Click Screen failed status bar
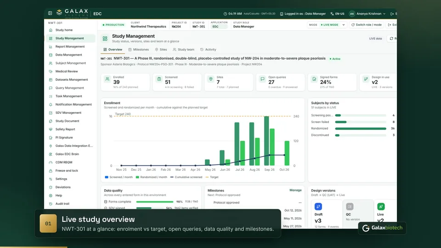The image size is (441, 248). tap(360, 122)
